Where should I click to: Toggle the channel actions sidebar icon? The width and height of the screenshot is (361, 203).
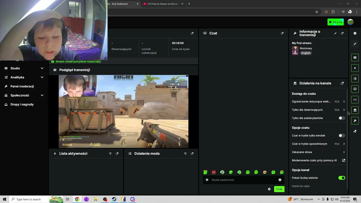355,110
